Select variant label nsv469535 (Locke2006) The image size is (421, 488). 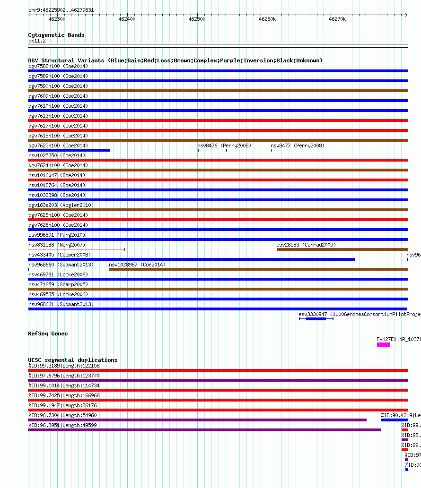point(58,294)
